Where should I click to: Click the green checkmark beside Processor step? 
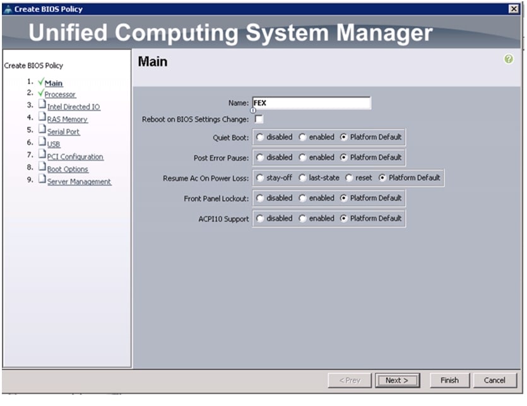point(41,93)
